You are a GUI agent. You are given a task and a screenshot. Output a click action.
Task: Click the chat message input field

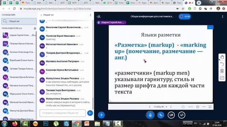click(62, 113)
